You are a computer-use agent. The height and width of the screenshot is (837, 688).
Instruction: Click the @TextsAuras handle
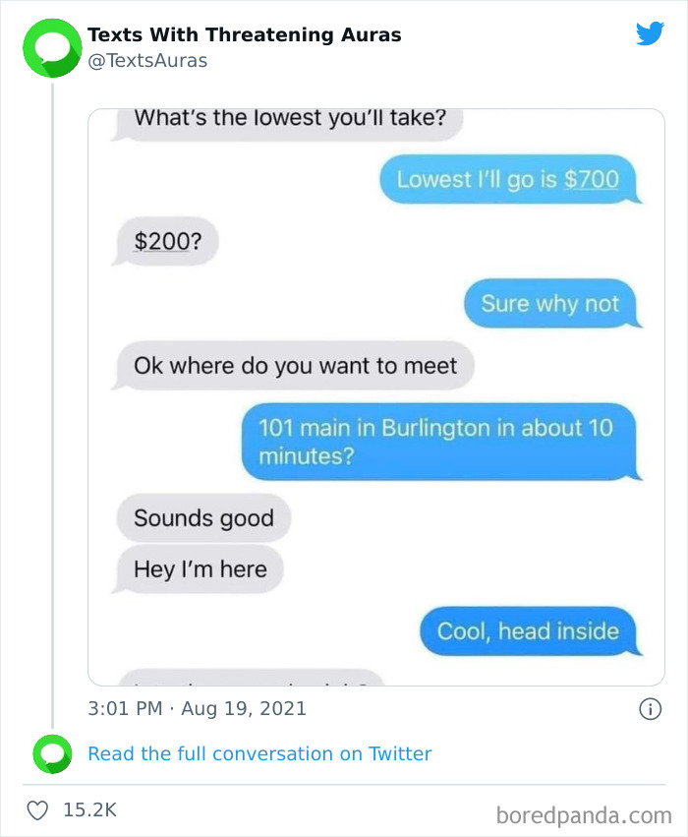147,61
